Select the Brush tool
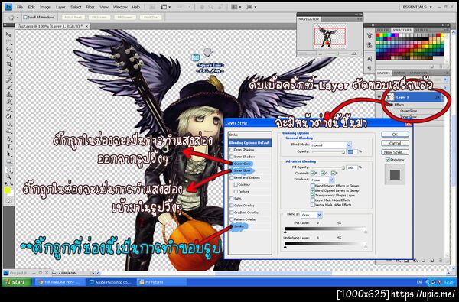The height and width of the screenshot is (302, 459). coord(9,87)
